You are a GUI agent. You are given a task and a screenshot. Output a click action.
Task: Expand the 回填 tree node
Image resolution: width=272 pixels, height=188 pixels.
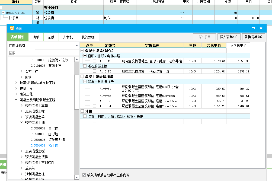tap(21, 77)
